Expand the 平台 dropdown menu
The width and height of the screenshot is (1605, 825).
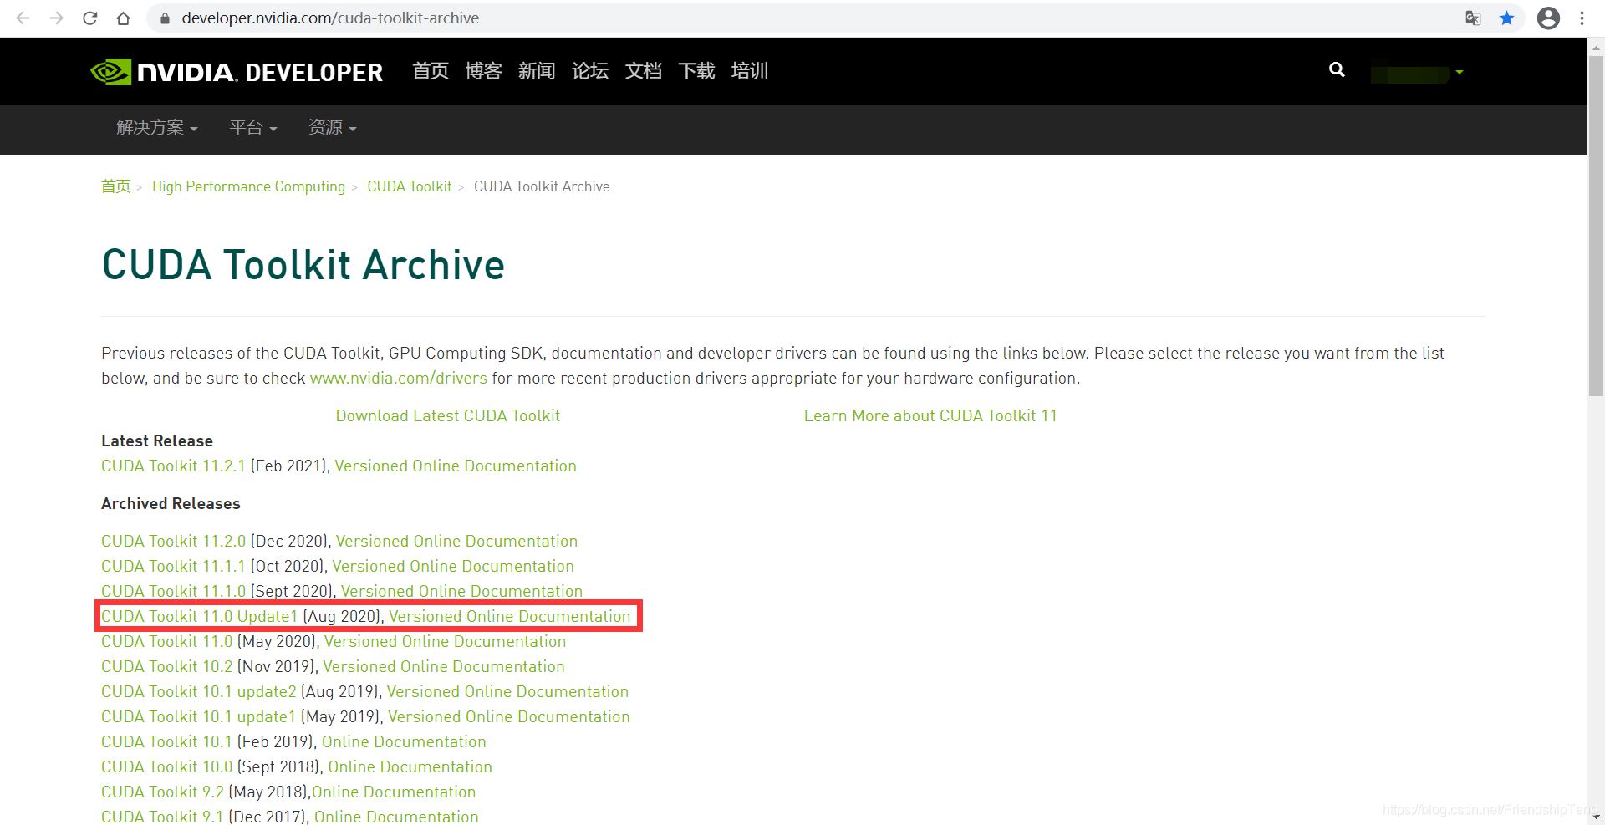click(252, 128)
